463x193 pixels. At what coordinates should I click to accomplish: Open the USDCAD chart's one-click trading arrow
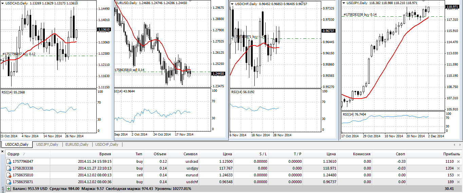click(3, 3)
